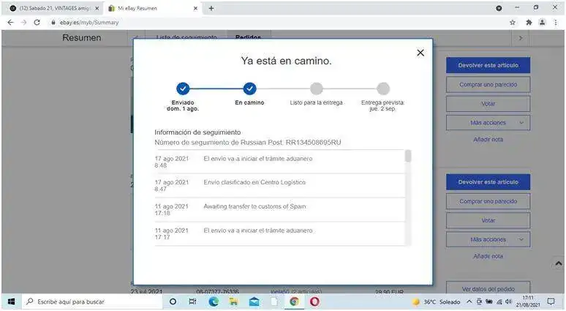Launch Opera from the taskbar
The height and width of the screenshot is (311, 566).
pyautogui.click(x=314, y=301)
